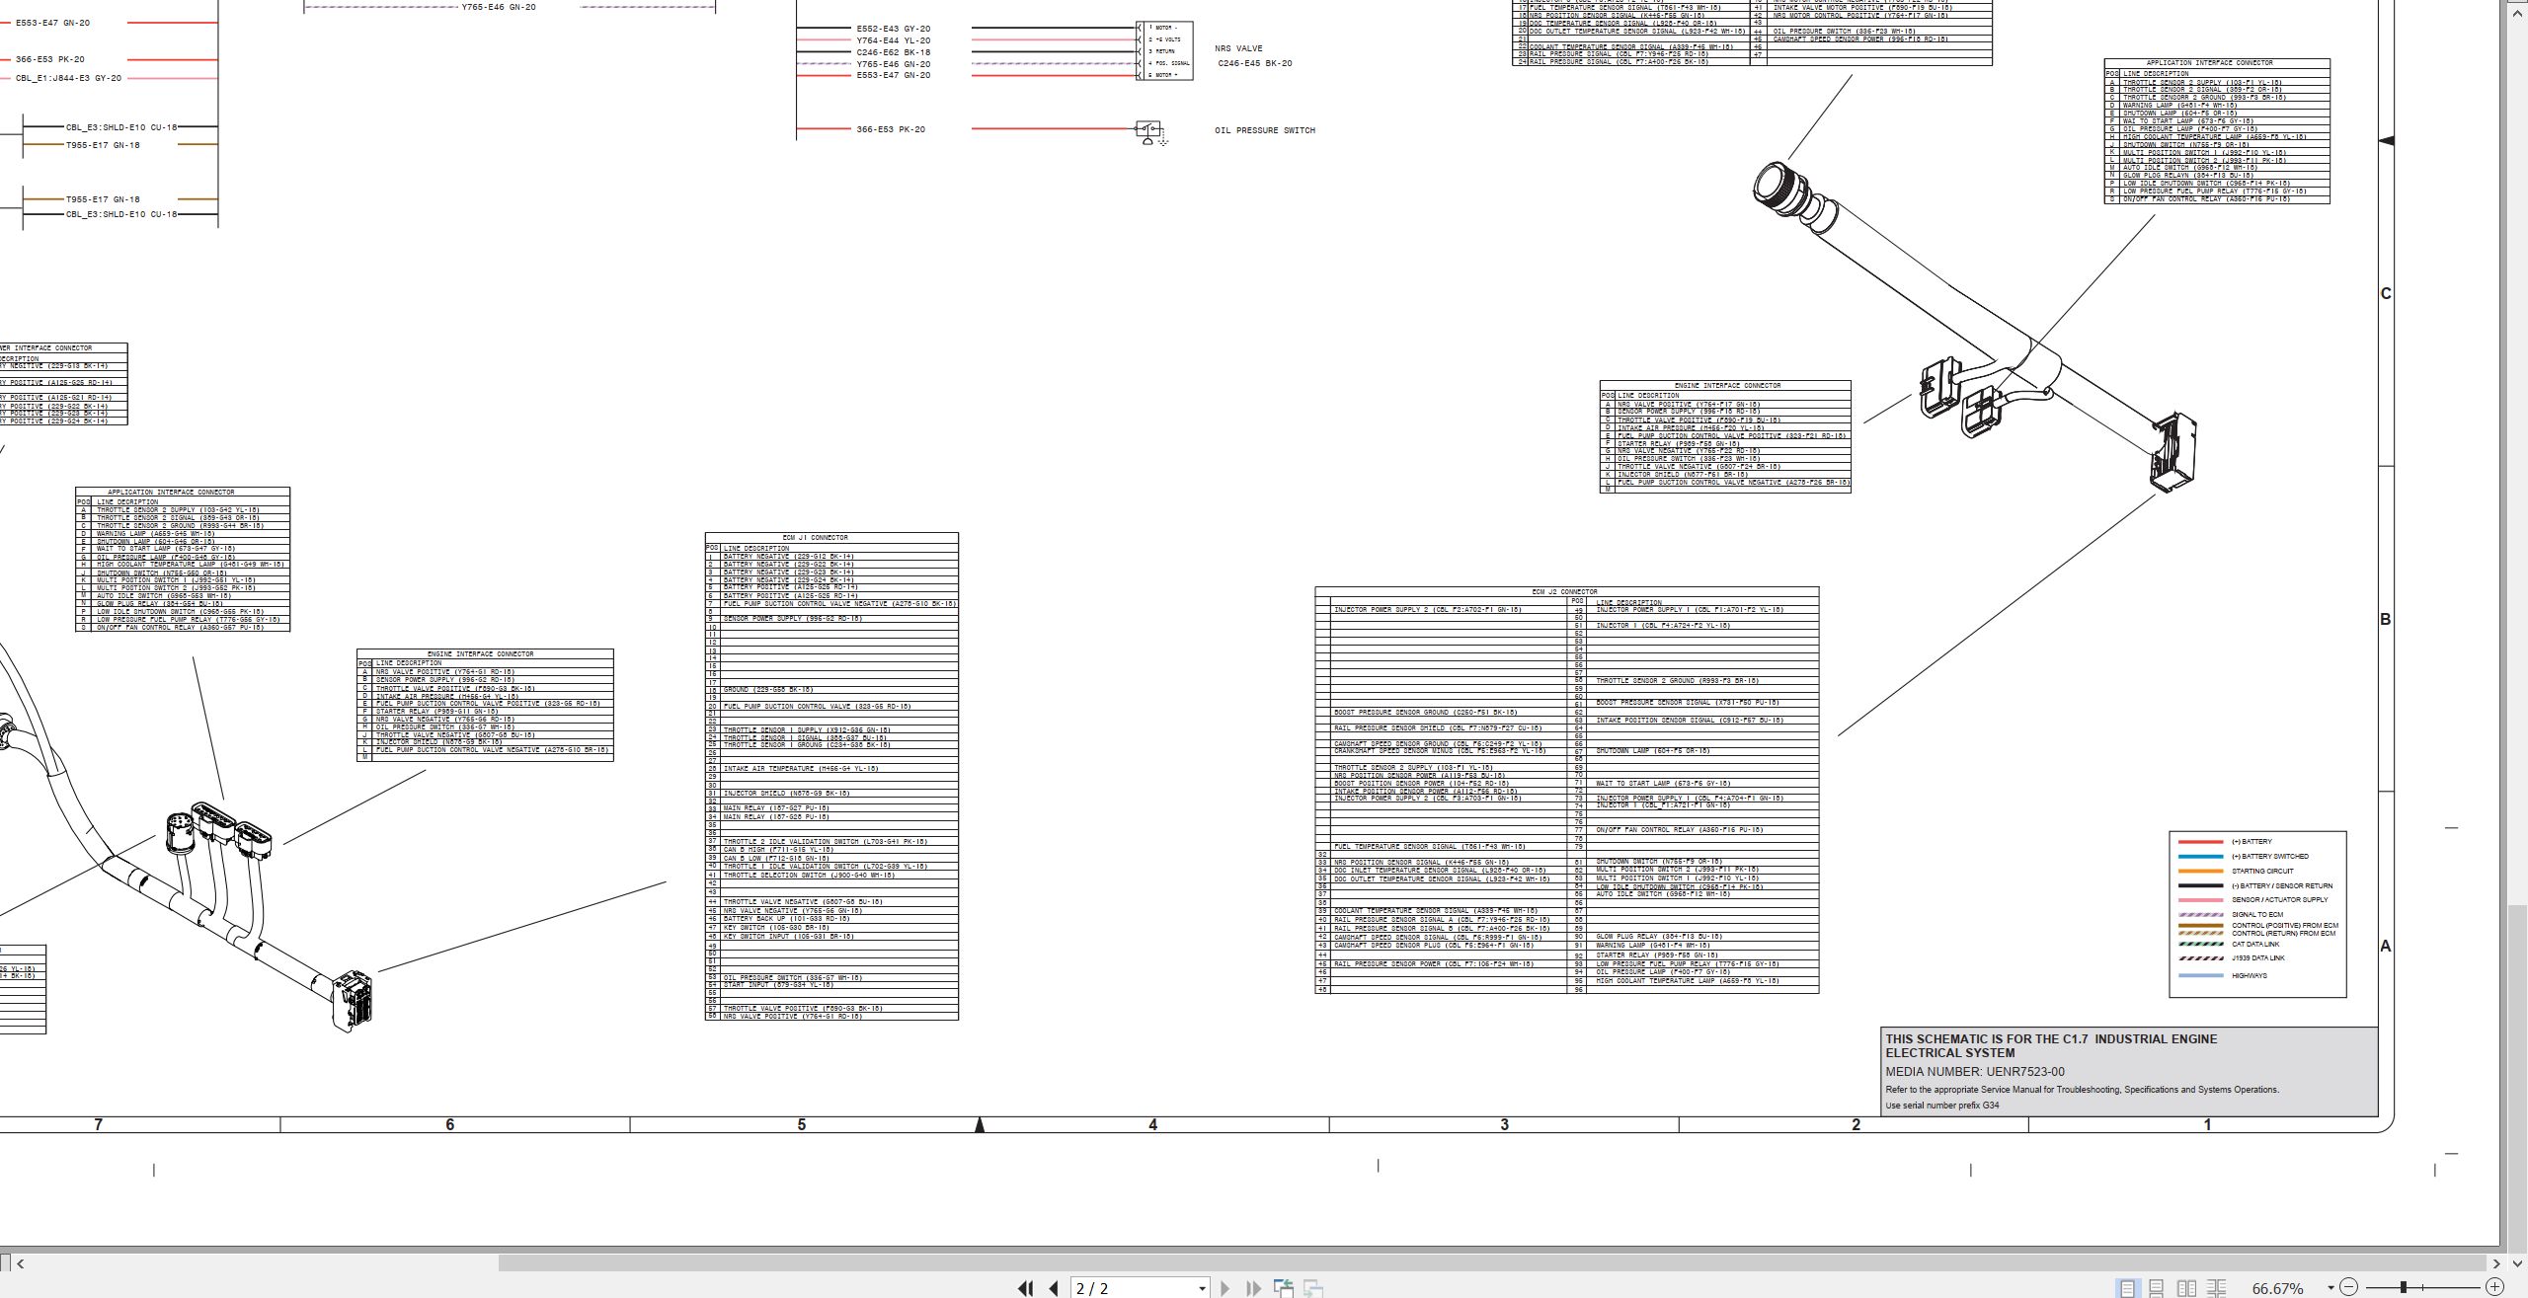Viewport: 2528px width, 1298px height.
Task: Click the CAT DATA LINK legend entry
Action: pyautogui.click(x=2255, y=945)
